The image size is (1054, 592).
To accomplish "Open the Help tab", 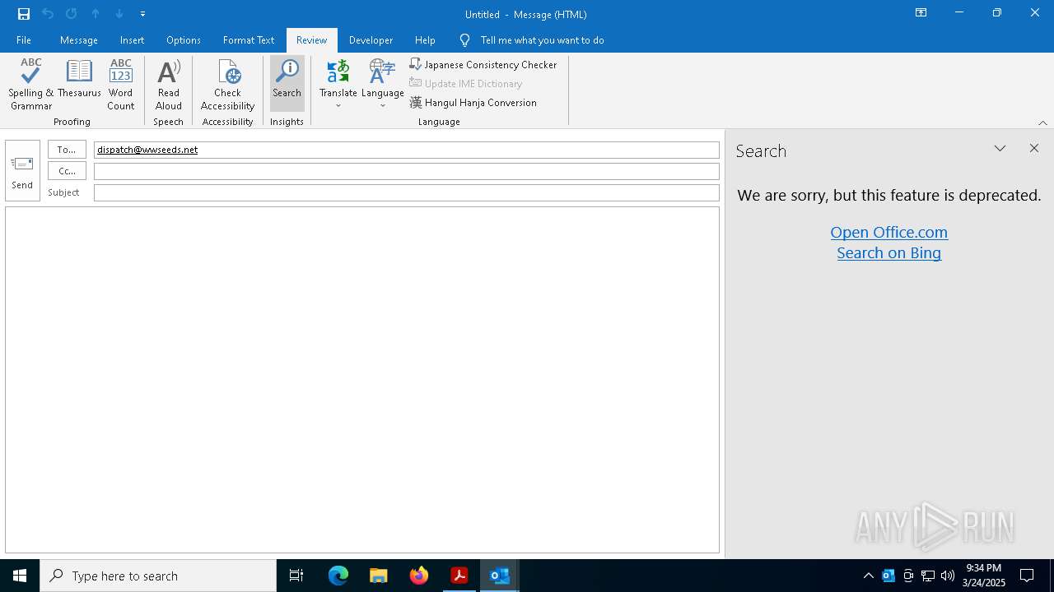I will tap(425, 40).
